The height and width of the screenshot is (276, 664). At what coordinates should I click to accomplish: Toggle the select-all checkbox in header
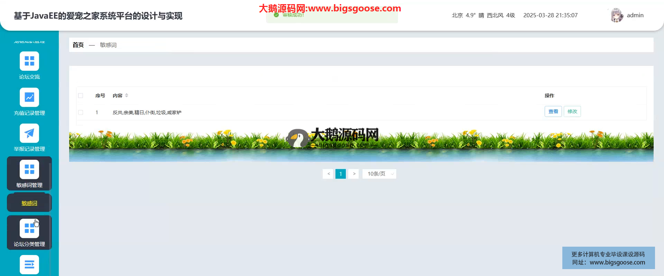click(81, 96)
